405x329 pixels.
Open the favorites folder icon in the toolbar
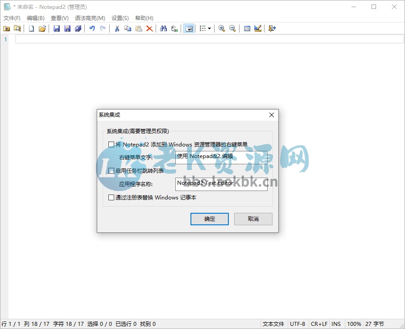point(6,28)
